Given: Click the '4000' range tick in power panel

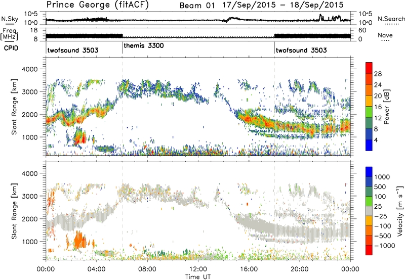Looking at the screenshot, I should [x=31, y=69].
